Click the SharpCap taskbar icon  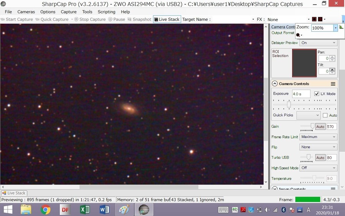point(144,209)
